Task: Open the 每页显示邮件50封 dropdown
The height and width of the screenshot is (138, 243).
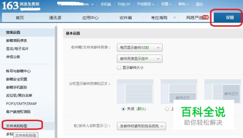Action: click(140, 48)
